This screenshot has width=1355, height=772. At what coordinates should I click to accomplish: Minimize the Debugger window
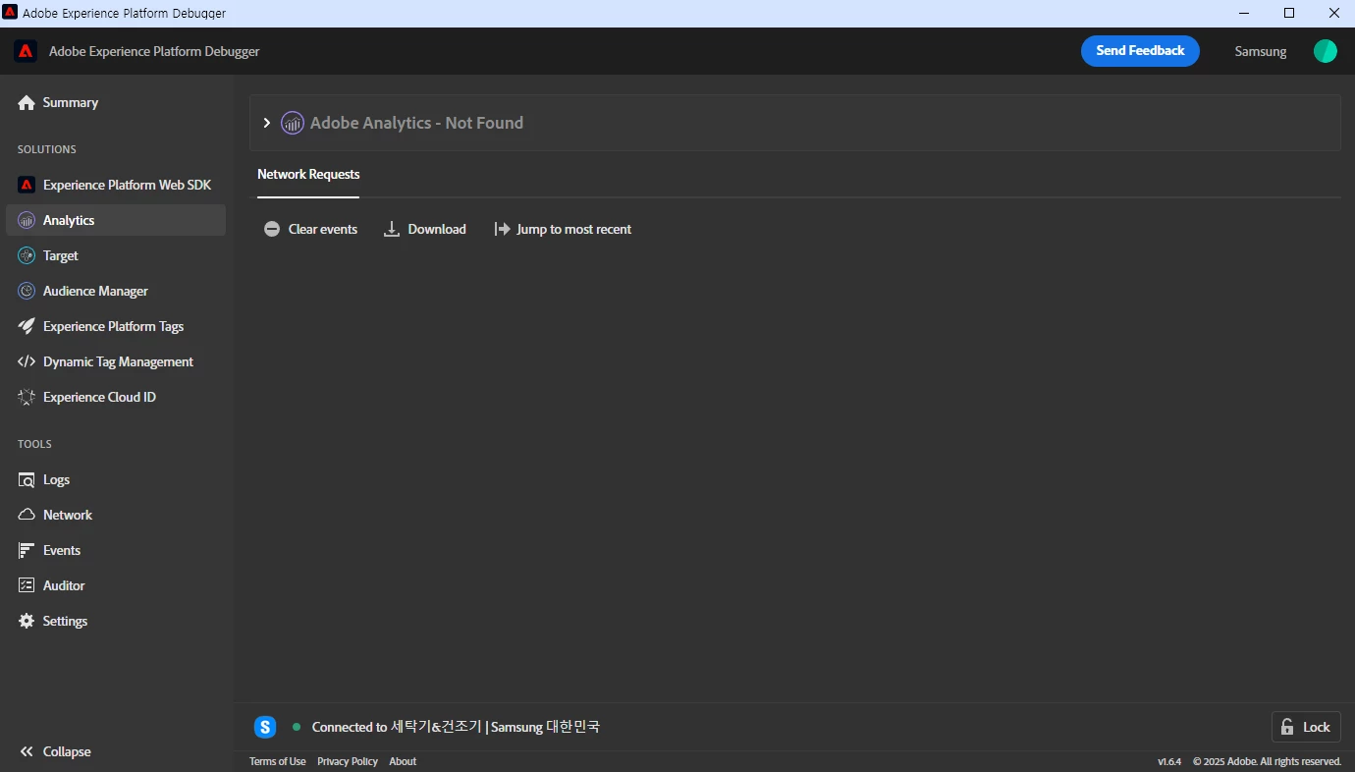pos(1244,13)
